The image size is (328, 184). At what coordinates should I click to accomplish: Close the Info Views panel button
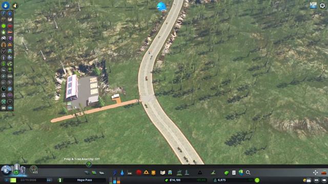[6, 5]
